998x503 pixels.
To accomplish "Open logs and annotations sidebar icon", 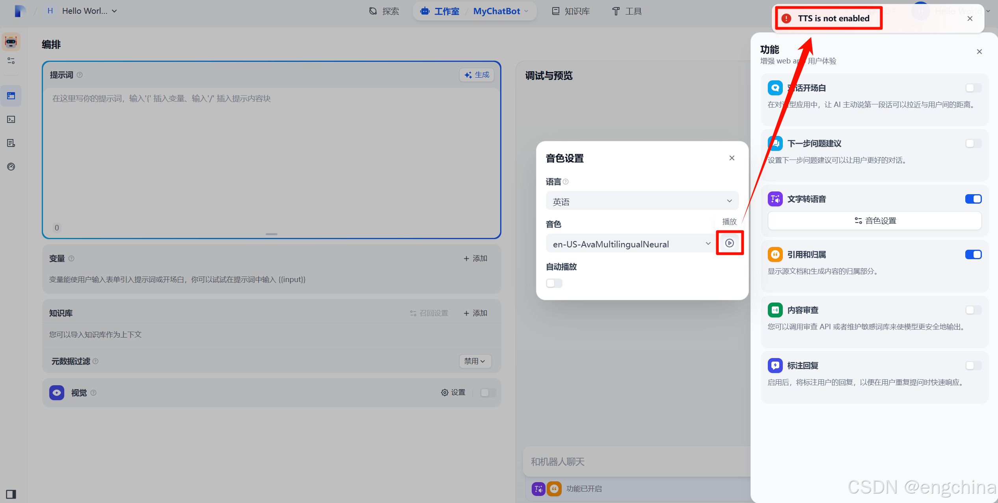I will click(x=11, y=143).
